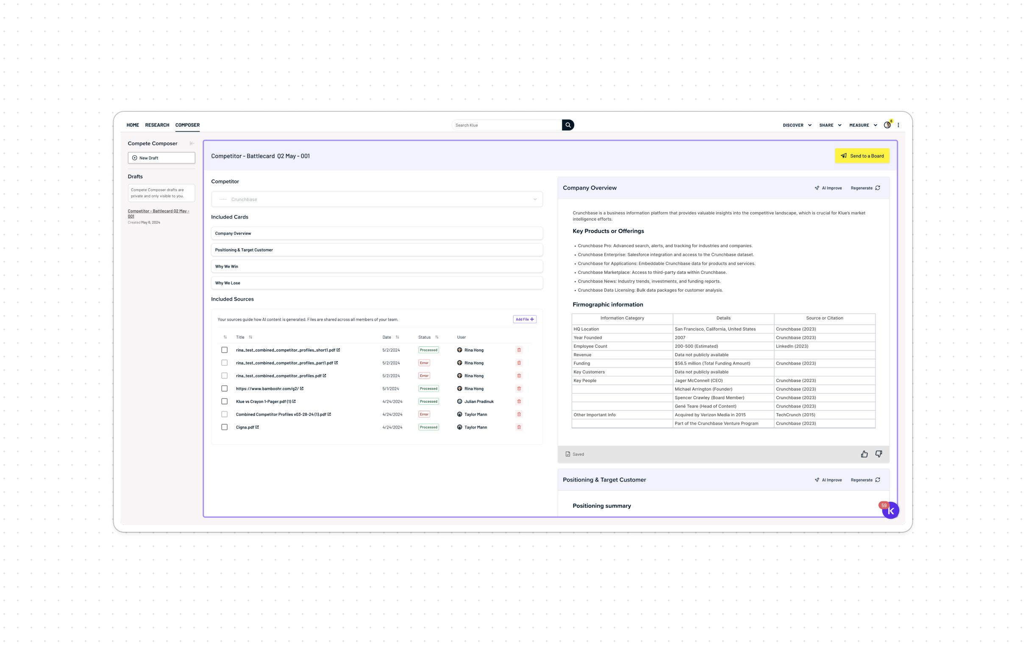Open external link for Klue vs Crayon 1-Pager
The height and width of the screenshot is (647, 1026).
pos(294,401)
